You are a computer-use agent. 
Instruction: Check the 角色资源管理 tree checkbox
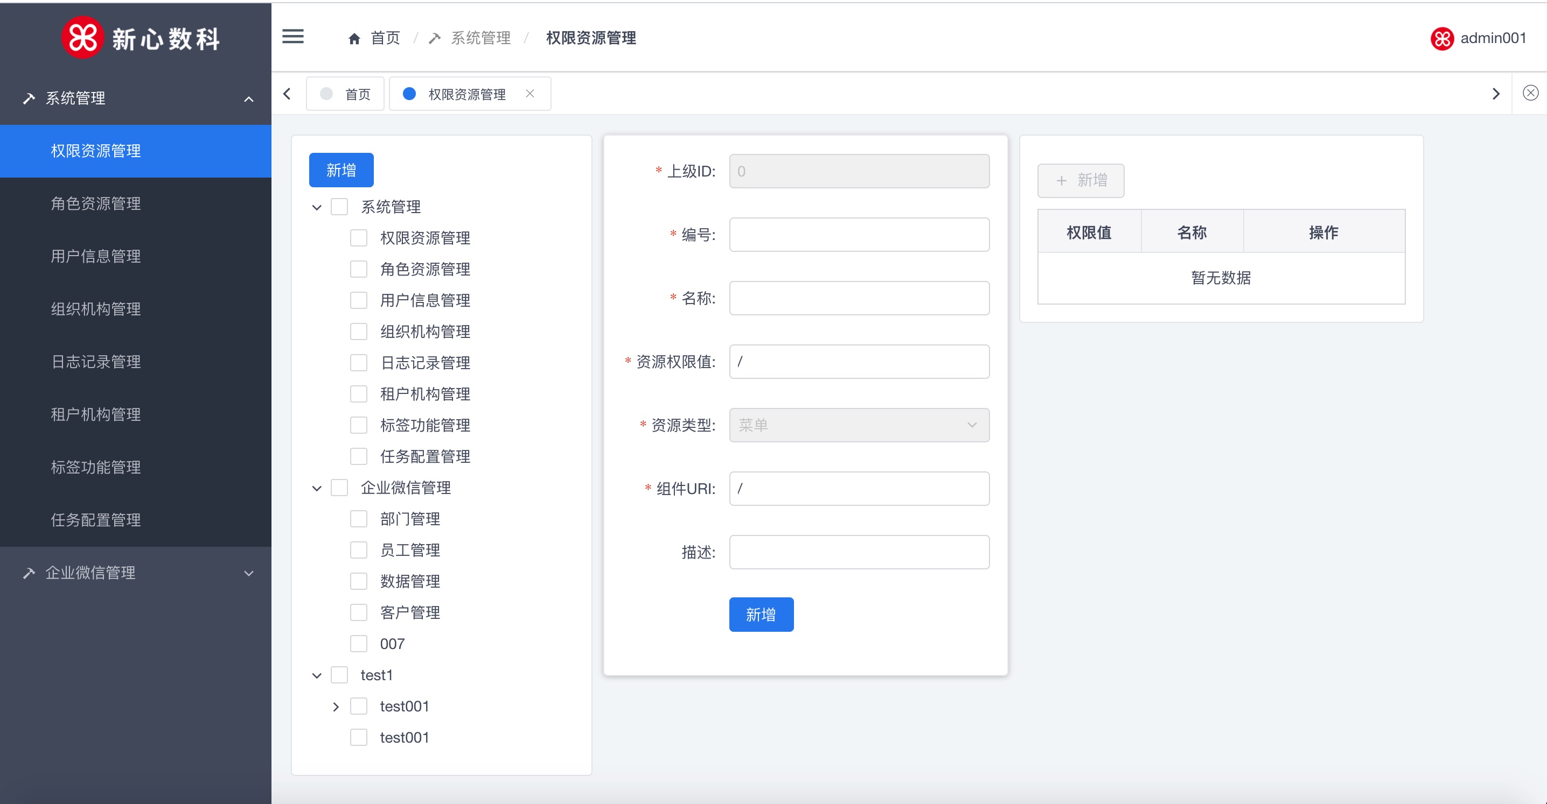coord(359,270)
